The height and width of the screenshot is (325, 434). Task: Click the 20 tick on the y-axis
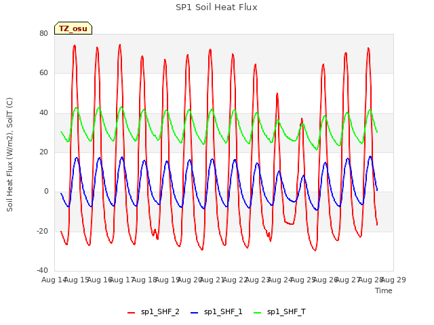click(x=43, y=152)
